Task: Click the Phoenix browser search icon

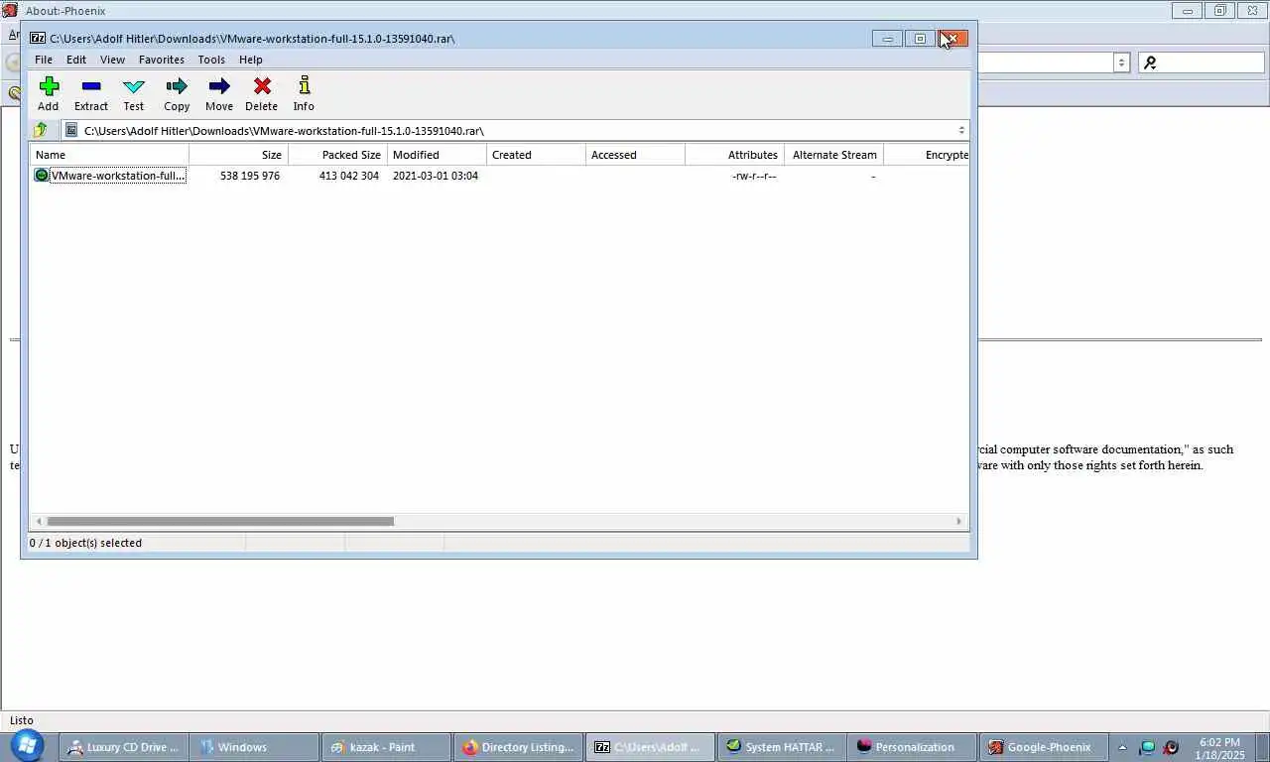Action: tap(1150, 63)
